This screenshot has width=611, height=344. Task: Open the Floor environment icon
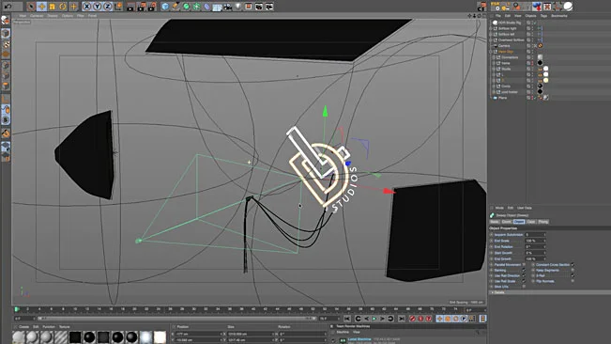coord(218,7)
